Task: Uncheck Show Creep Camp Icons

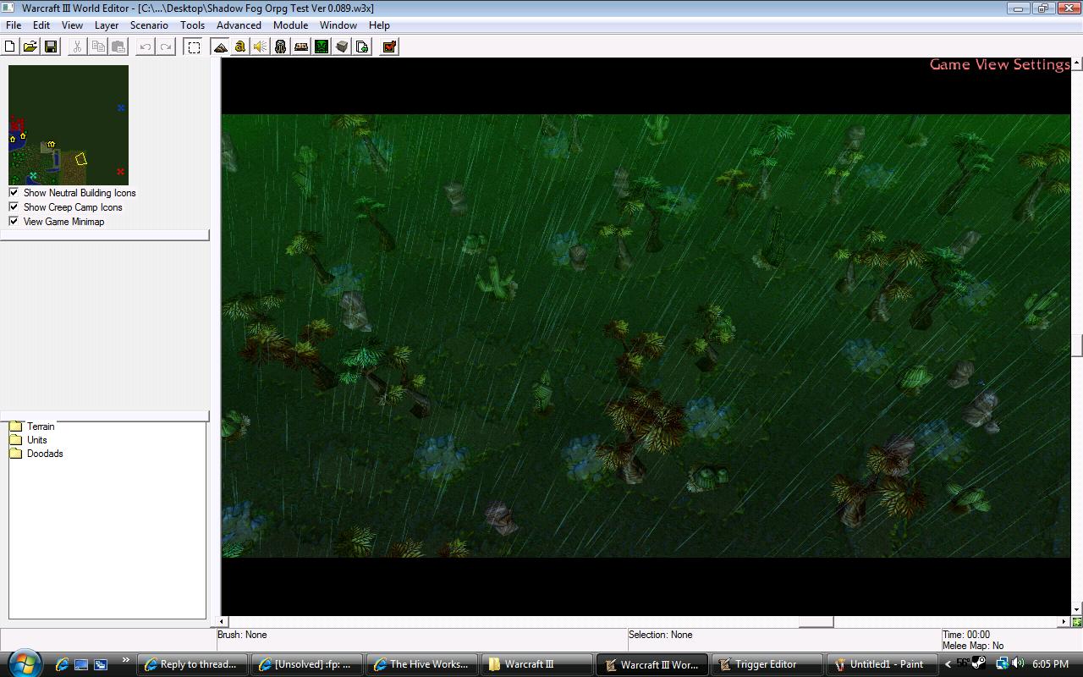Action: pos(14,206)
